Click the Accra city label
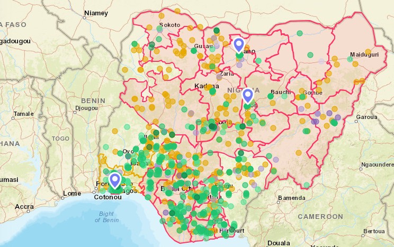 24,206
